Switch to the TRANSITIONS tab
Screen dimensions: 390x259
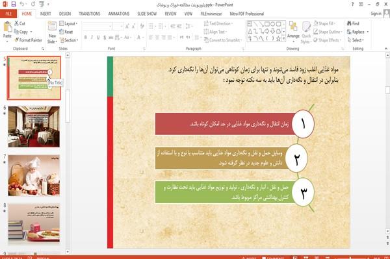click(x=90, y=14)
